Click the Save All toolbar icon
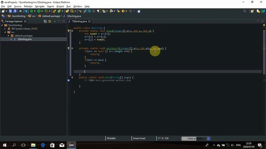266x149 pixels. pyautogui.click(x=15, y=11)
